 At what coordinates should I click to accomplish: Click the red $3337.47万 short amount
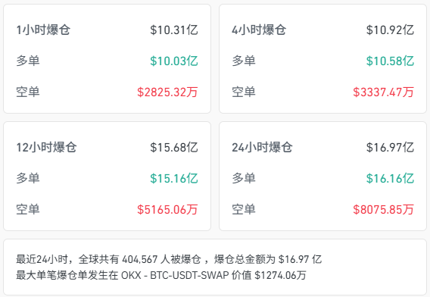click(x=383, y=92)
